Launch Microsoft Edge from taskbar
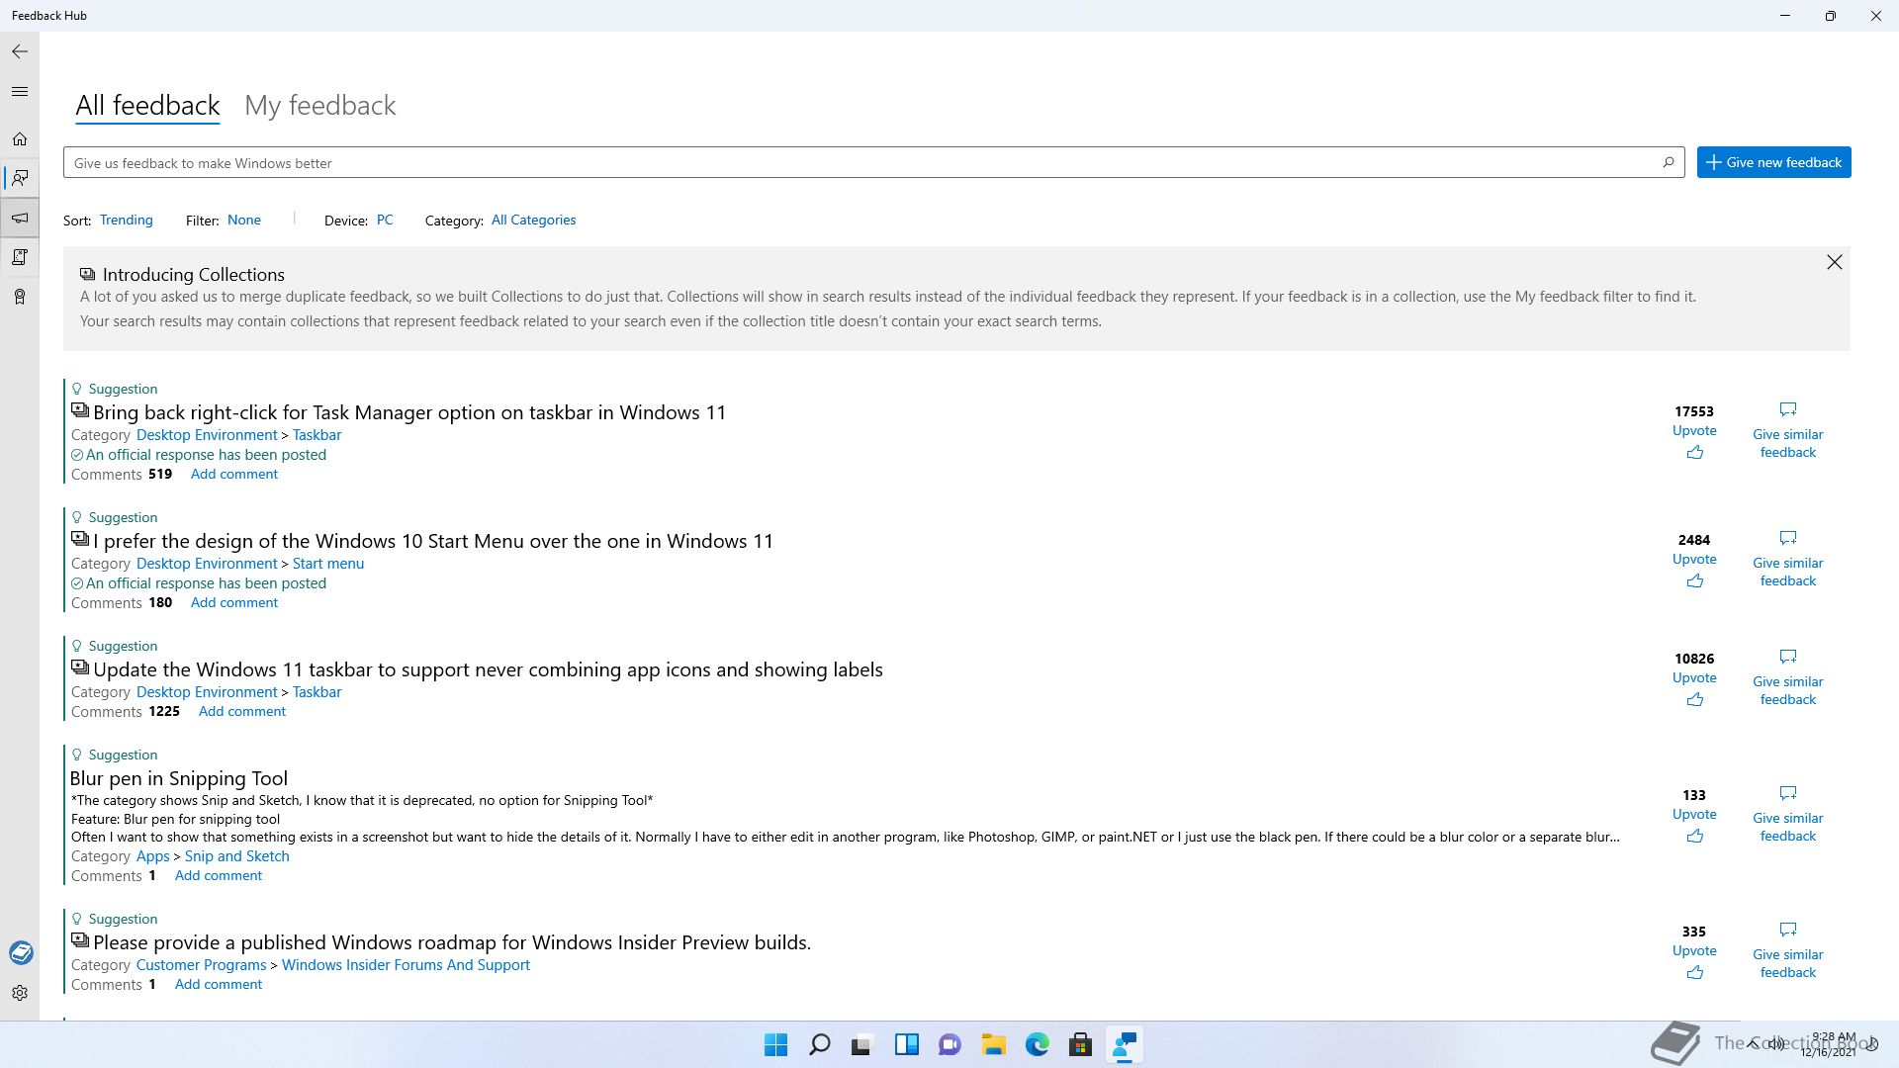The width and height of the screenshot is (1899, 1068). click(x=1037, y=1044)
